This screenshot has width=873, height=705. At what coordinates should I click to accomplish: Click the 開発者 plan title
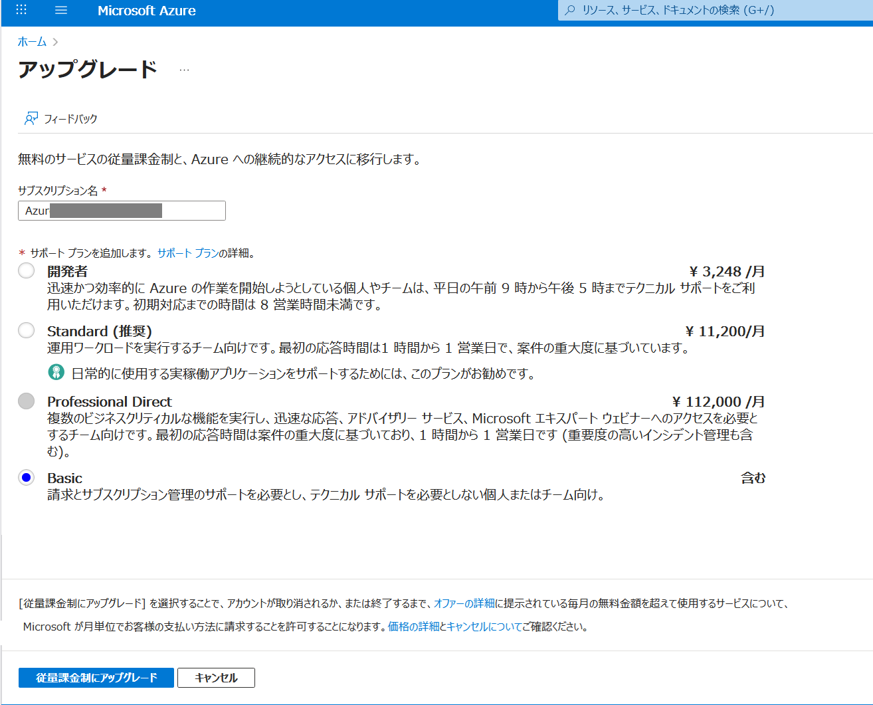[x=67, y=271]
